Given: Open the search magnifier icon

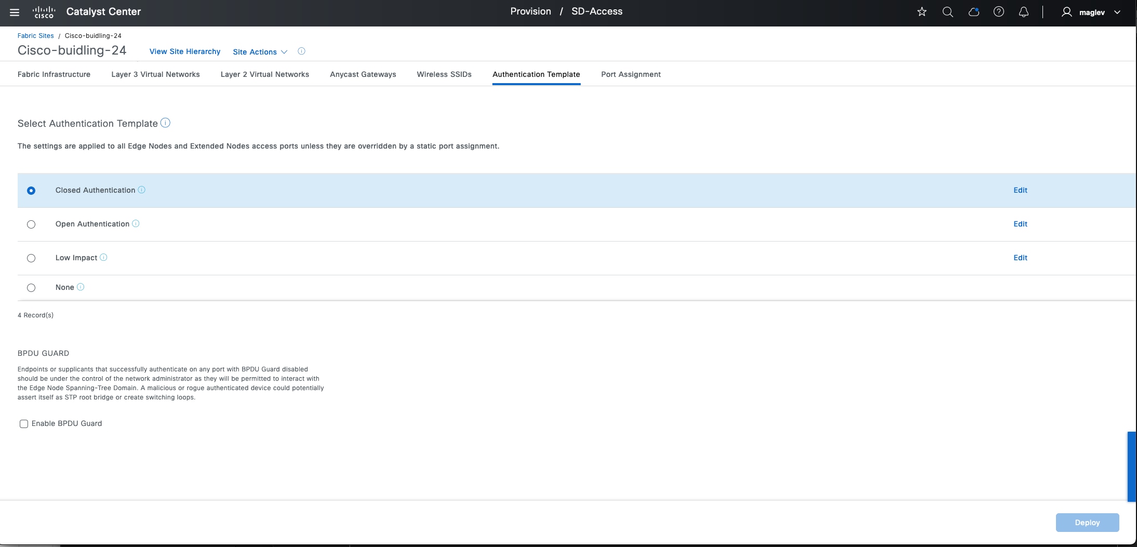Looking at the screenshot, I should click(948, 12).
